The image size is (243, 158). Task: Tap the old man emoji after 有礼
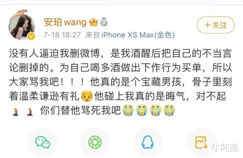pos(87,96)
